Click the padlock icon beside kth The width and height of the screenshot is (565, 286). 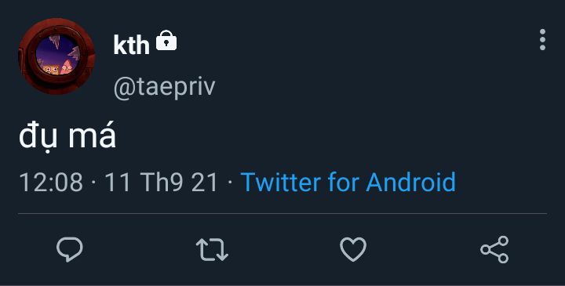(x=166, y=40)
